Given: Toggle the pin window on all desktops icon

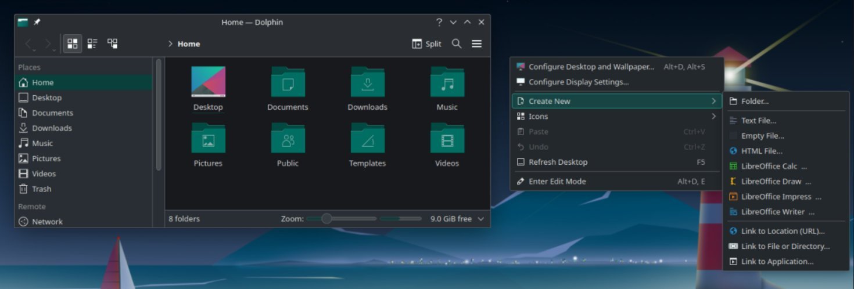Looking at the screenshot, I should (37, 23).
